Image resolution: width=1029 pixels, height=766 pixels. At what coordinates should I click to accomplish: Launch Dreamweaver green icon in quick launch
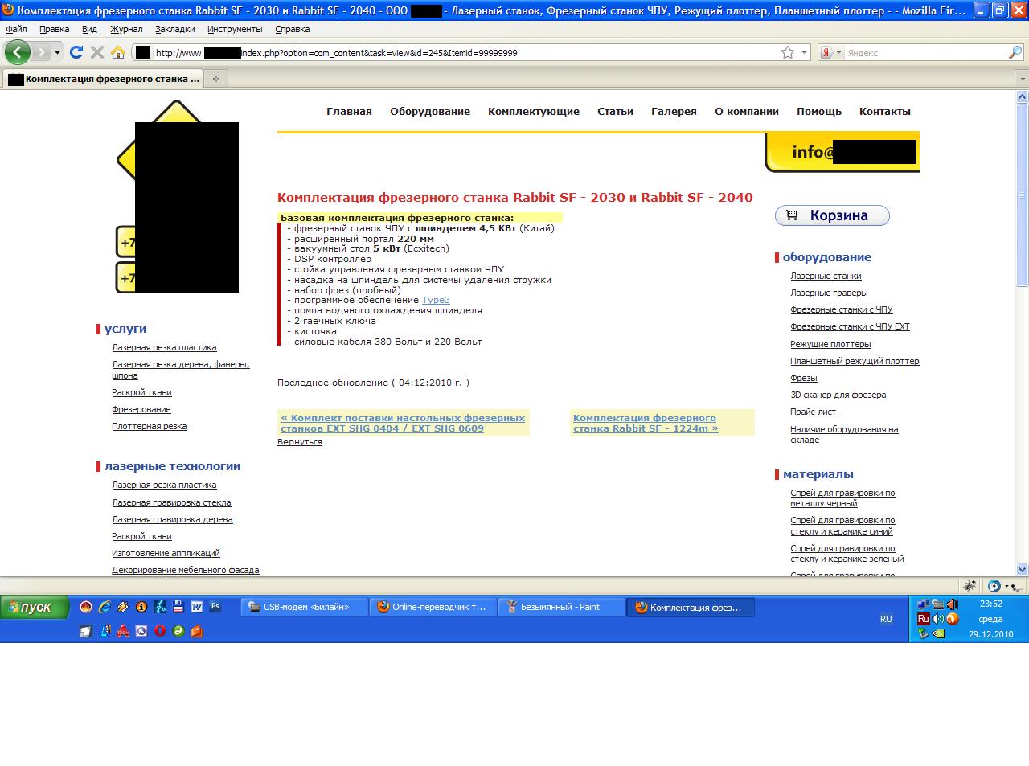[x=178, y=631]
